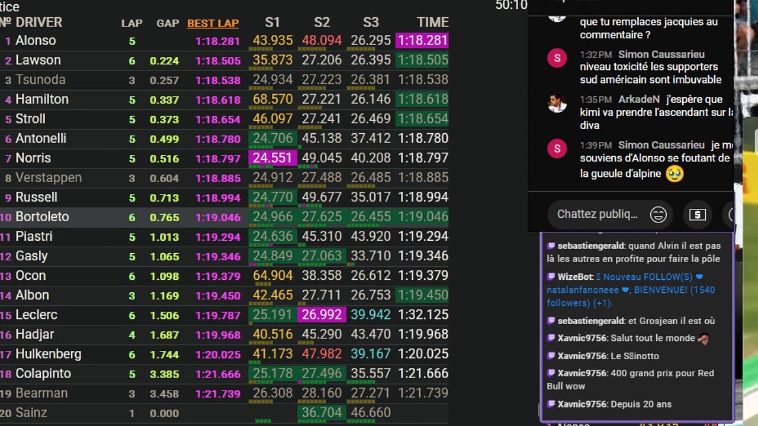This screenshot has height=426, width=758.
Task: Click Simon Caussarieu's avatar on the 1:32 PM message
Action: [x=557, y=58]
